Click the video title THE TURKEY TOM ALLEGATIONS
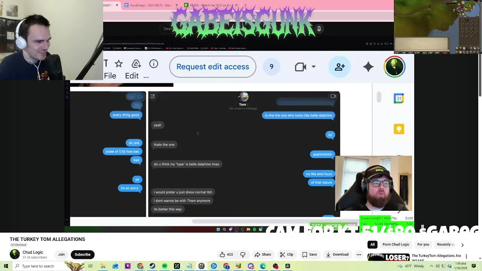482x271 pixels. click(47, 239)
